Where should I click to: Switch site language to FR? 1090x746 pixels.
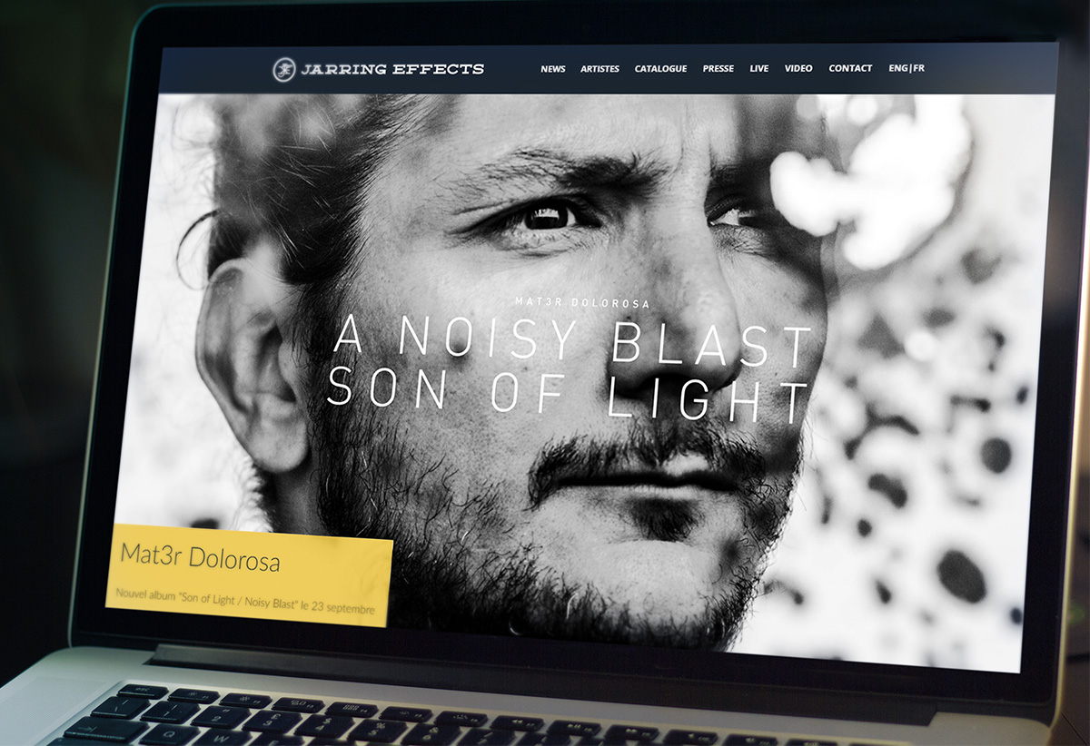pyautogui.click(x=919, y=68)
